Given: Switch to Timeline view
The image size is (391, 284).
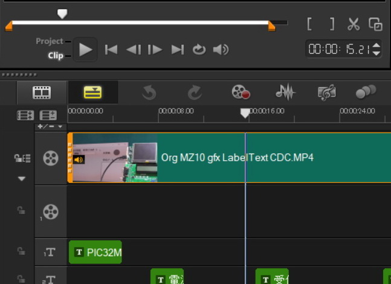Looking at the screenshot, I should (x=92, y=92).
